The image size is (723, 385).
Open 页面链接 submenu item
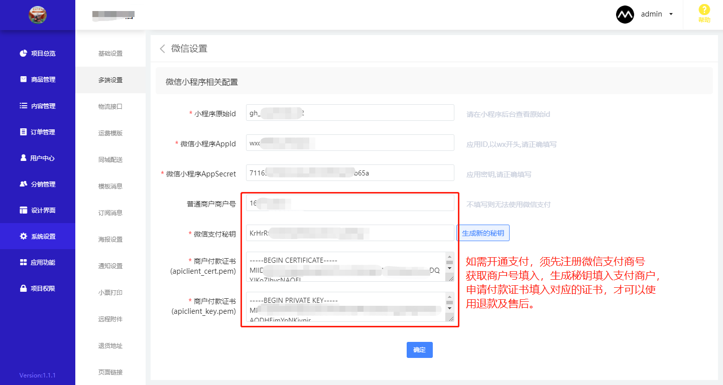pyautogui.click(x=110, y=372)
